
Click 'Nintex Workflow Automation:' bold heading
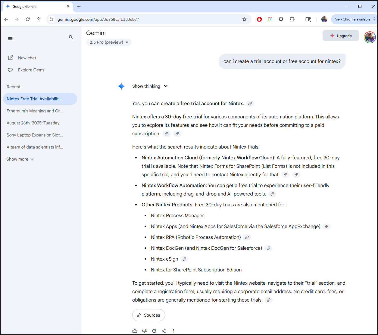pyautogui.click(x=174, y=186)
